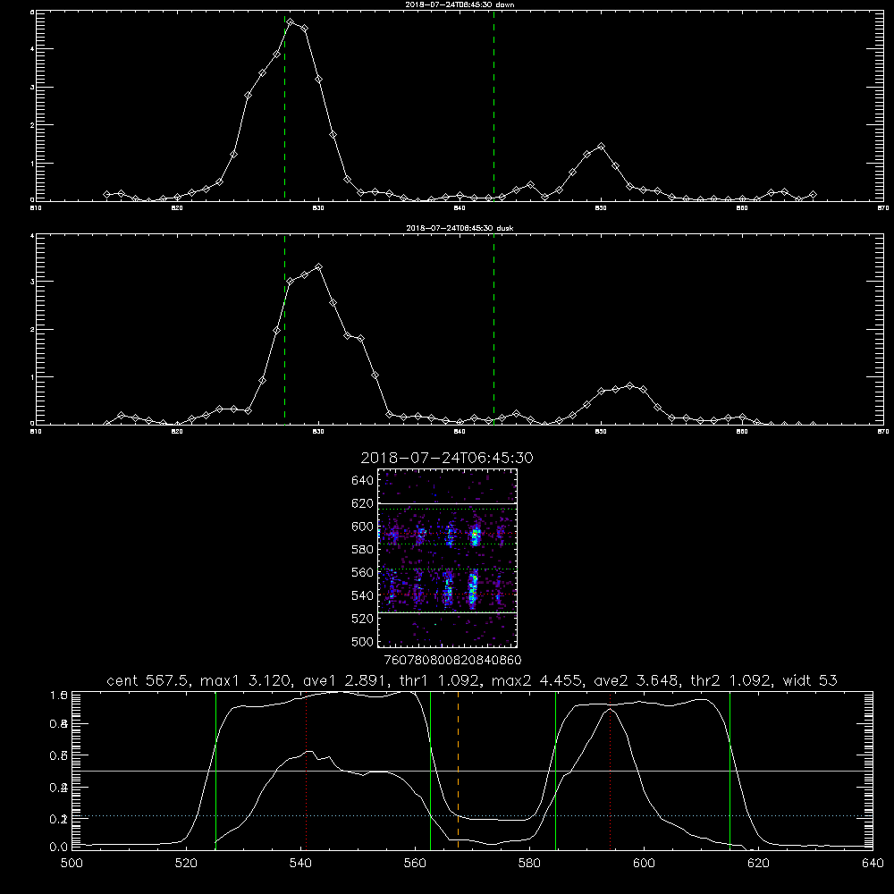The width and height of the screenshot is (894, 894).
Task: Click the profile plot x-axis label 600
Action: click(x=645, y=864)
